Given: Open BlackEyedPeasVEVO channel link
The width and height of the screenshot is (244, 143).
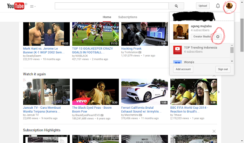Looking at the screenshot, I should [88, 115].
